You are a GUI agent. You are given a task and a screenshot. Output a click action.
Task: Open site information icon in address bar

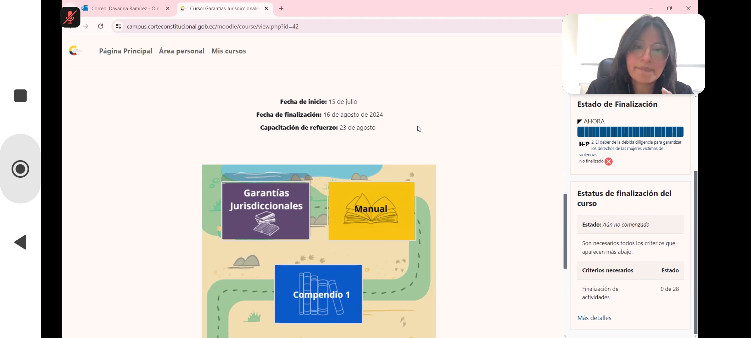click(118, 26)
